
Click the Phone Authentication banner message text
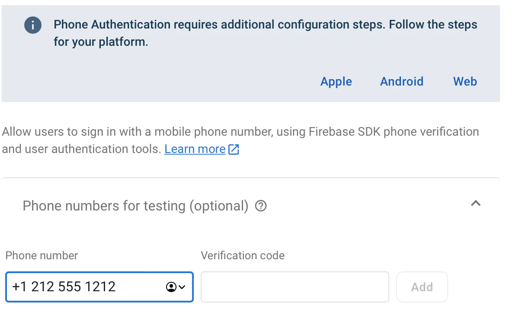point(265,33)
